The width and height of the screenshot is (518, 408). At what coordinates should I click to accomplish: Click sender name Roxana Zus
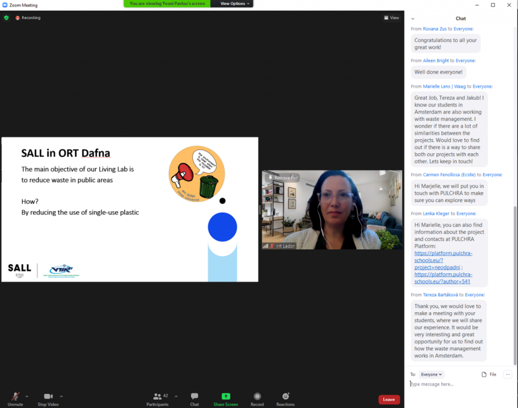(435, 29)
